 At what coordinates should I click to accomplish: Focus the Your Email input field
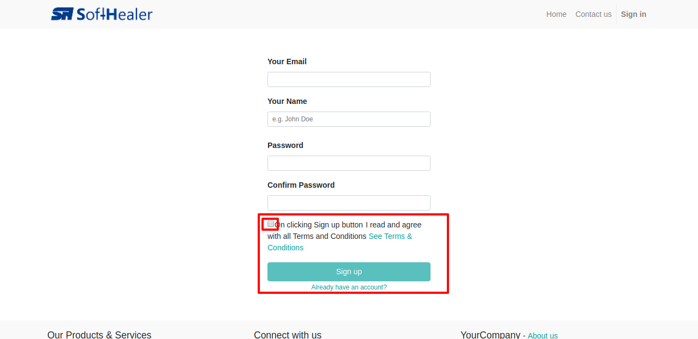point(349,79)
